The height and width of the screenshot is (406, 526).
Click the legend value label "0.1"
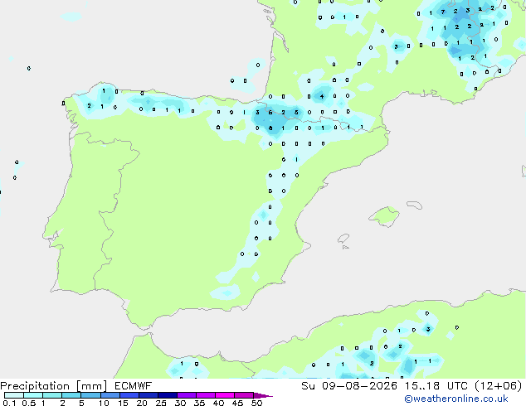tap(9, 403)
